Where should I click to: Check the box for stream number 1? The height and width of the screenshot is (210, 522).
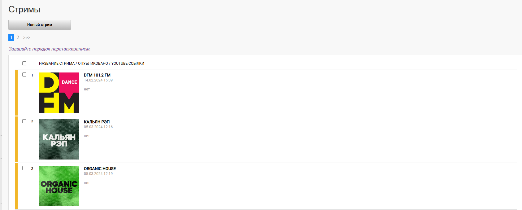click(x=24, y=74)
